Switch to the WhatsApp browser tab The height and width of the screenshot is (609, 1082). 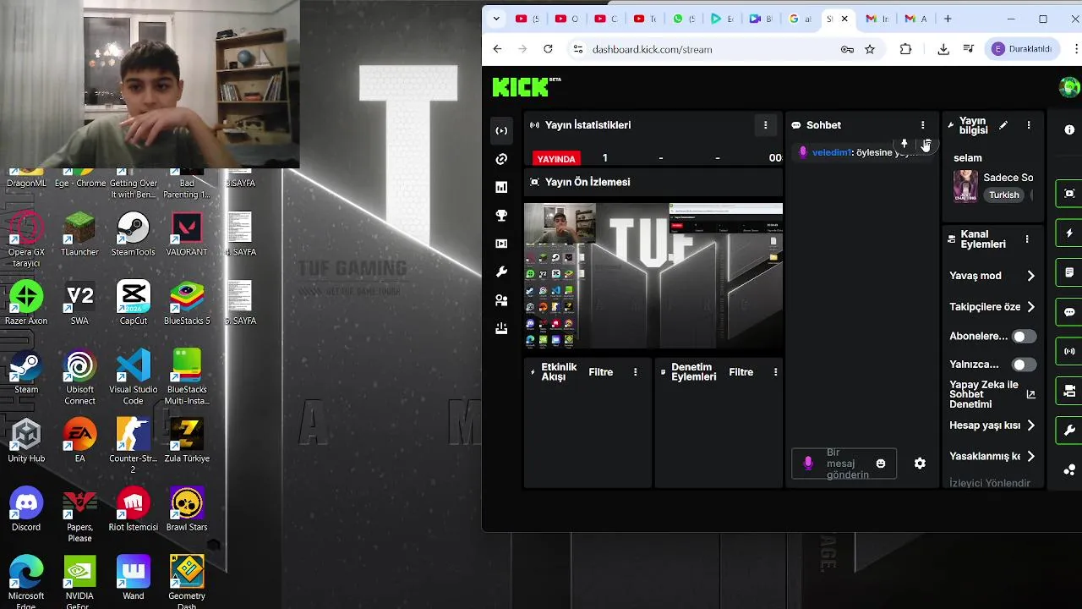683,19
